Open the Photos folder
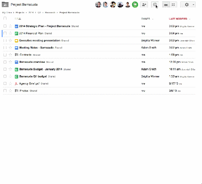This screenshot has width=202, height=184. click(24, 91)
